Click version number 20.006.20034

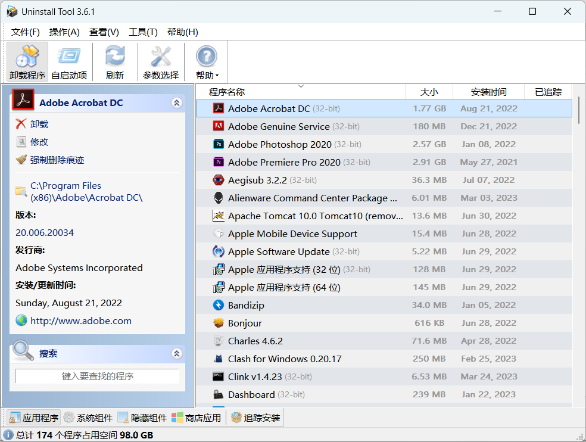[45, 232]
